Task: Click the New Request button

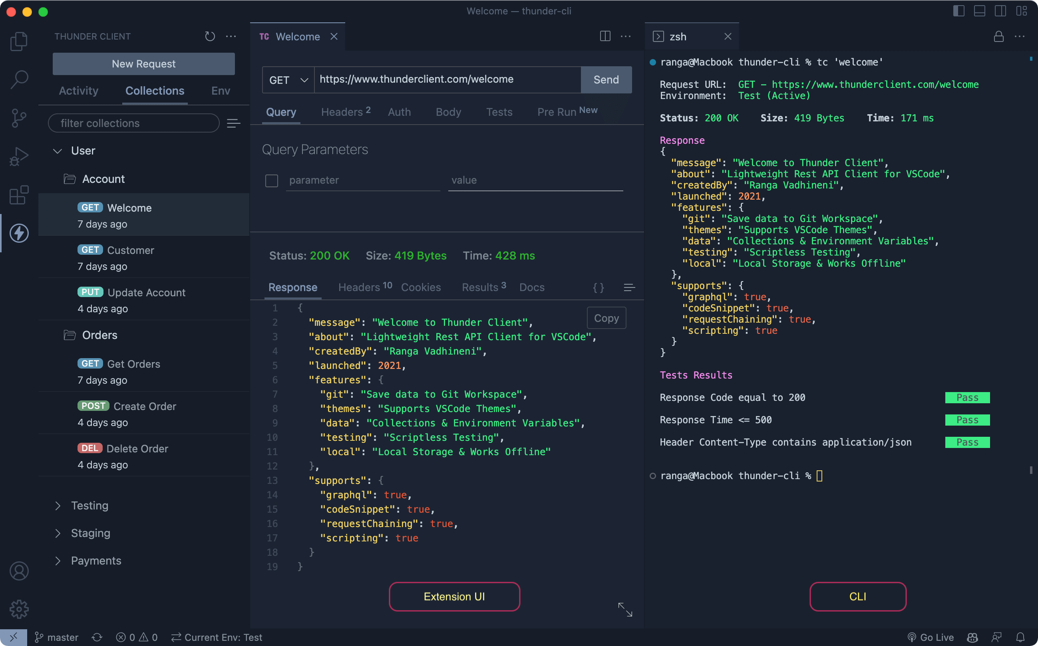Action: (144, 63)
